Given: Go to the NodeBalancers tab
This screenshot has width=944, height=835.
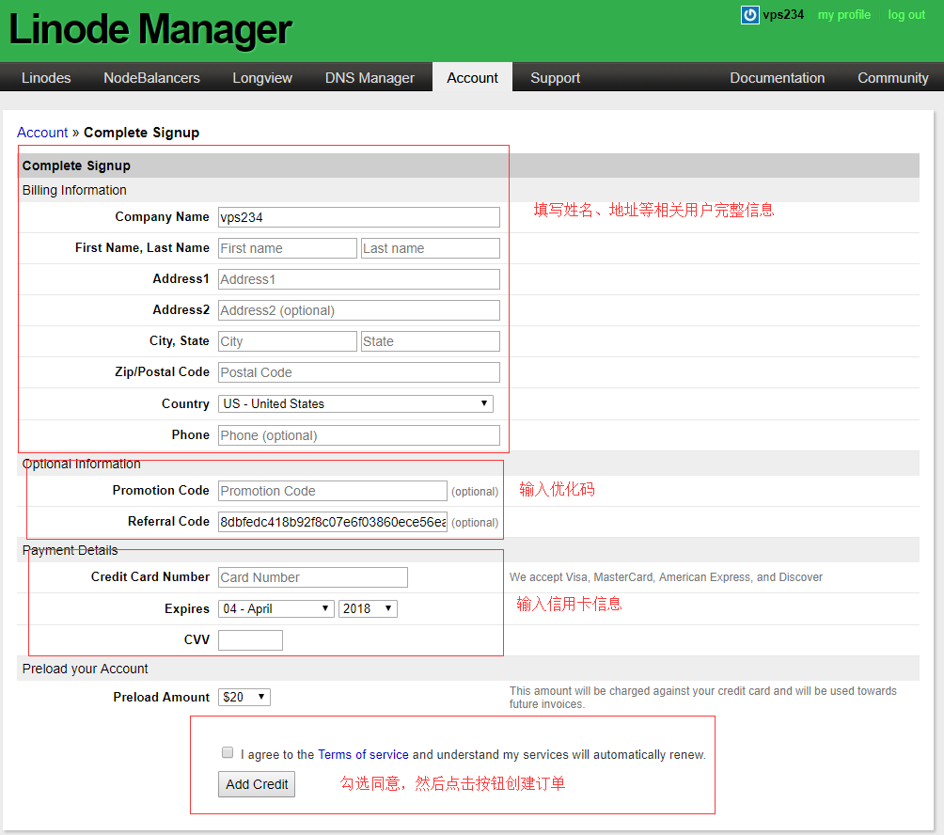Looking at the screenshot, I should point(151,78).
